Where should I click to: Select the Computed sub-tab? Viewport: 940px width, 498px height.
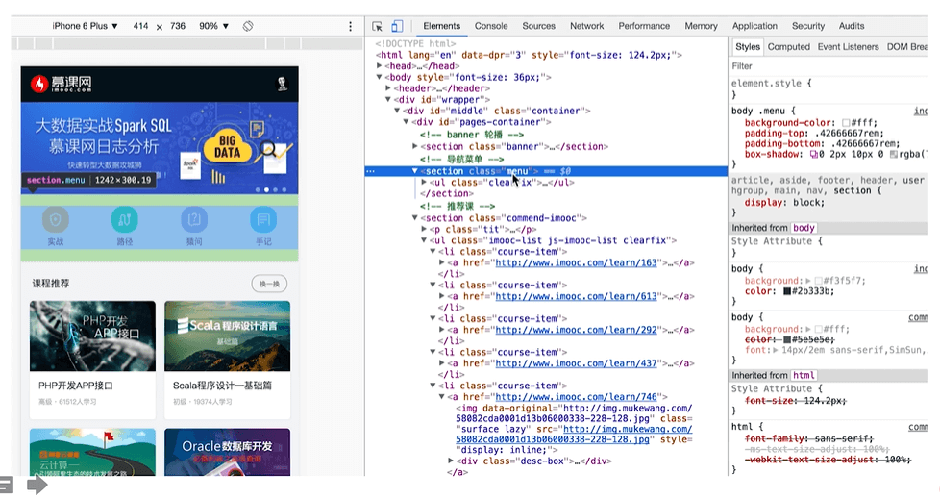pyautogui.click(x=788, y=47)
